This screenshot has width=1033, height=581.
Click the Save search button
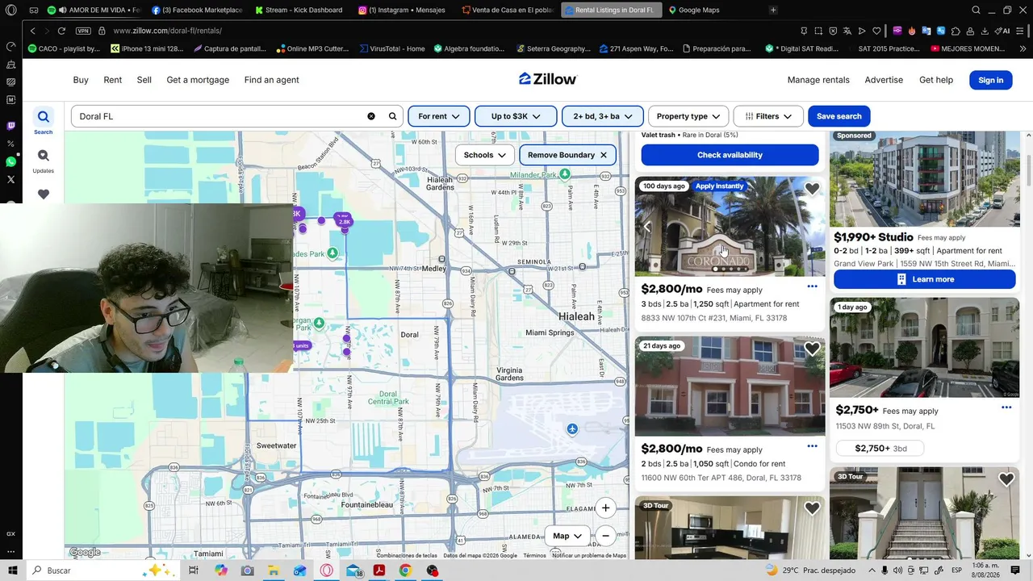pos(839,116)
